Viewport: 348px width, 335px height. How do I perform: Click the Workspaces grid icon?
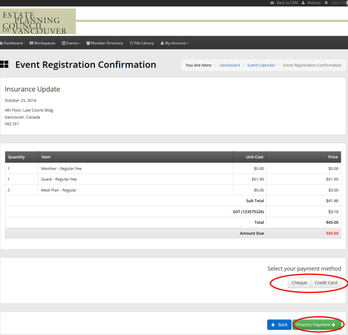[x=31, y=43]
